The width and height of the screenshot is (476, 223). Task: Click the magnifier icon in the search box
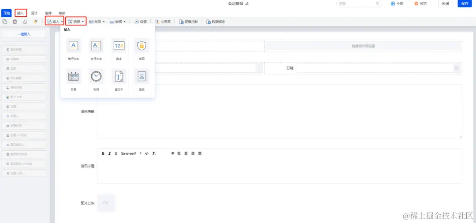point(378,4)
